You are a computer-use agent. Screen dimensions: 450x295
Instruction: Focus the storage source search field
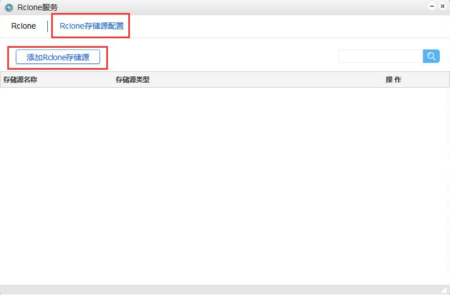pyautogui.click(x=381, y=56)
